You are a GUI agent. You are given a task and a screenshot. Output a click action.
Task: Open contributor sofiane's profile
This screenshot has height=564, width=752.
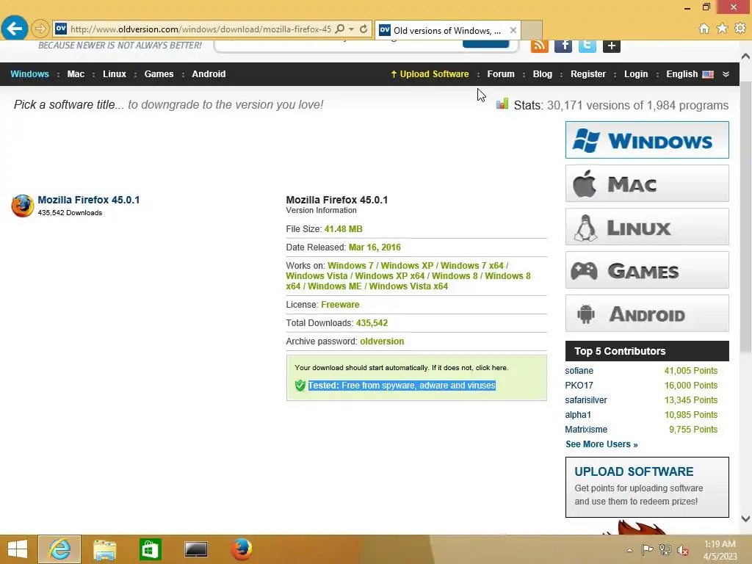point(579,371)
